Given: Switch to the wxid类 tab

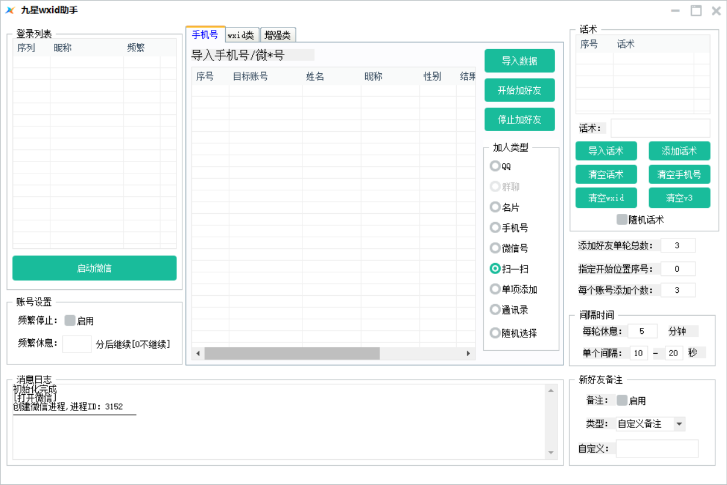Looking at the screenshot, I should pos(240,35).
